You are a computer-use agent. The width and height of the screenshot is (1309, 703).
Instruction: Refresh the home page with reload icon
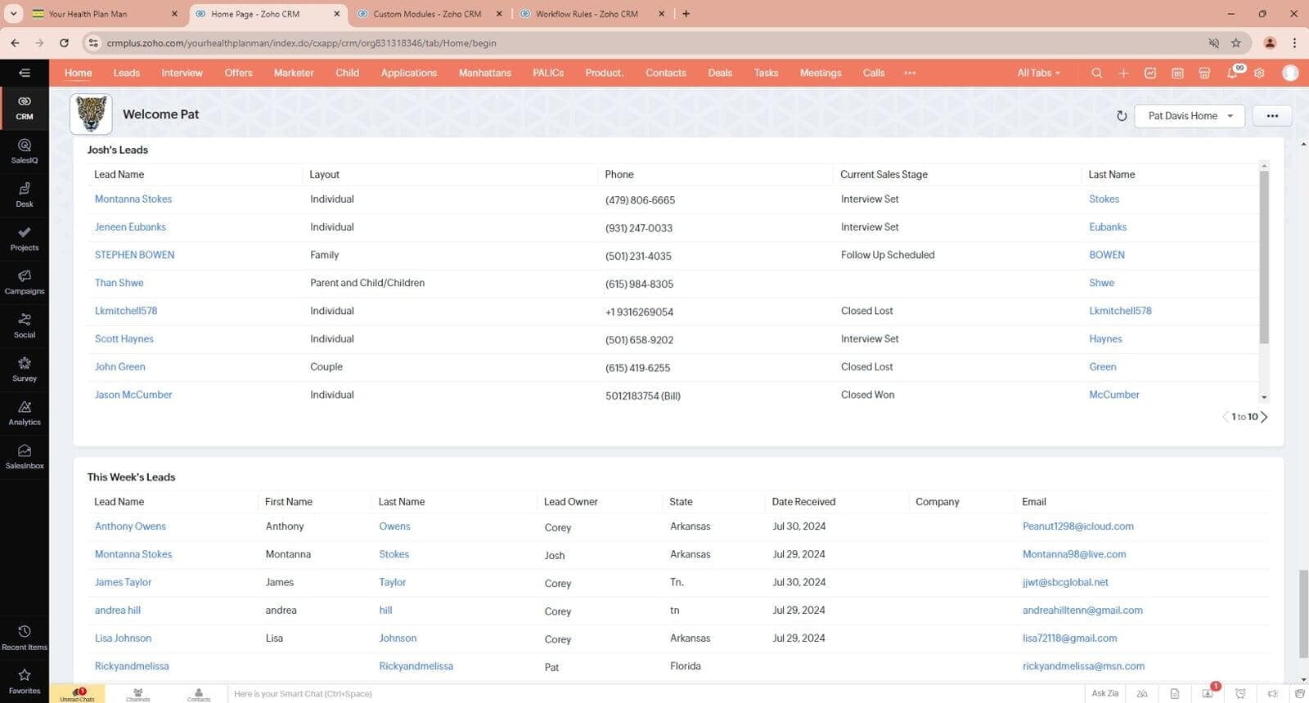[1122, 116]
